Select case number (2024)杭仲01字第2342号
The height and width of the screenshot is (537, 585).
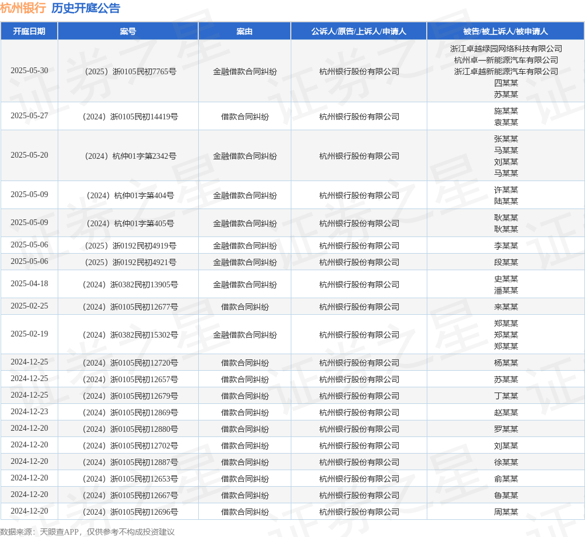pos(131,156)
